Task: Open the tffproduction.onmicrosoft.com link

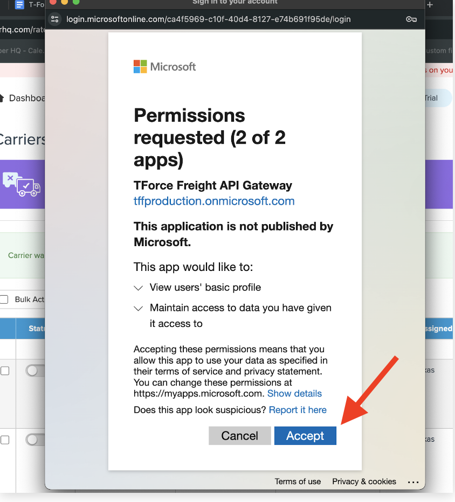Action: tap(214, 201)
